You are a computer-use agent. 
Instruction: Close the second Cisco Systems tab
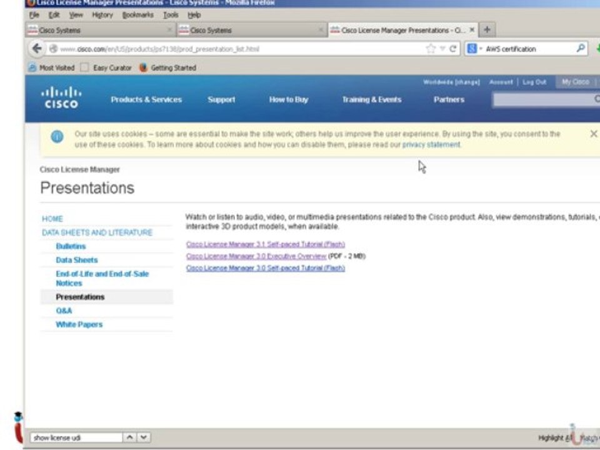321,29
